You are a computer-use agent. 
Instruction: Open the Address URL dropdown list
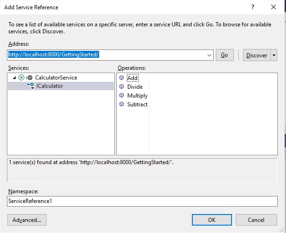(209, 55)
